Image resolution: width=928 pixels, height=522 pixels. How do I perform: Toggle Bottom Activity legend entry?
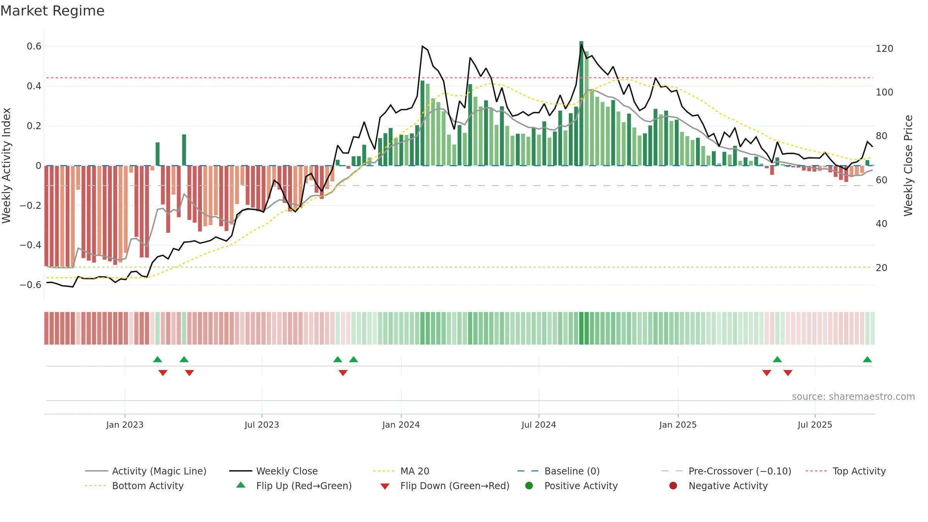(x=134, y=486)
